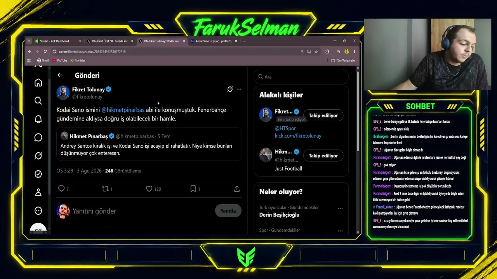Open the three-dot menu on the post
Screen dimensions: 497x279
point(239,89)
